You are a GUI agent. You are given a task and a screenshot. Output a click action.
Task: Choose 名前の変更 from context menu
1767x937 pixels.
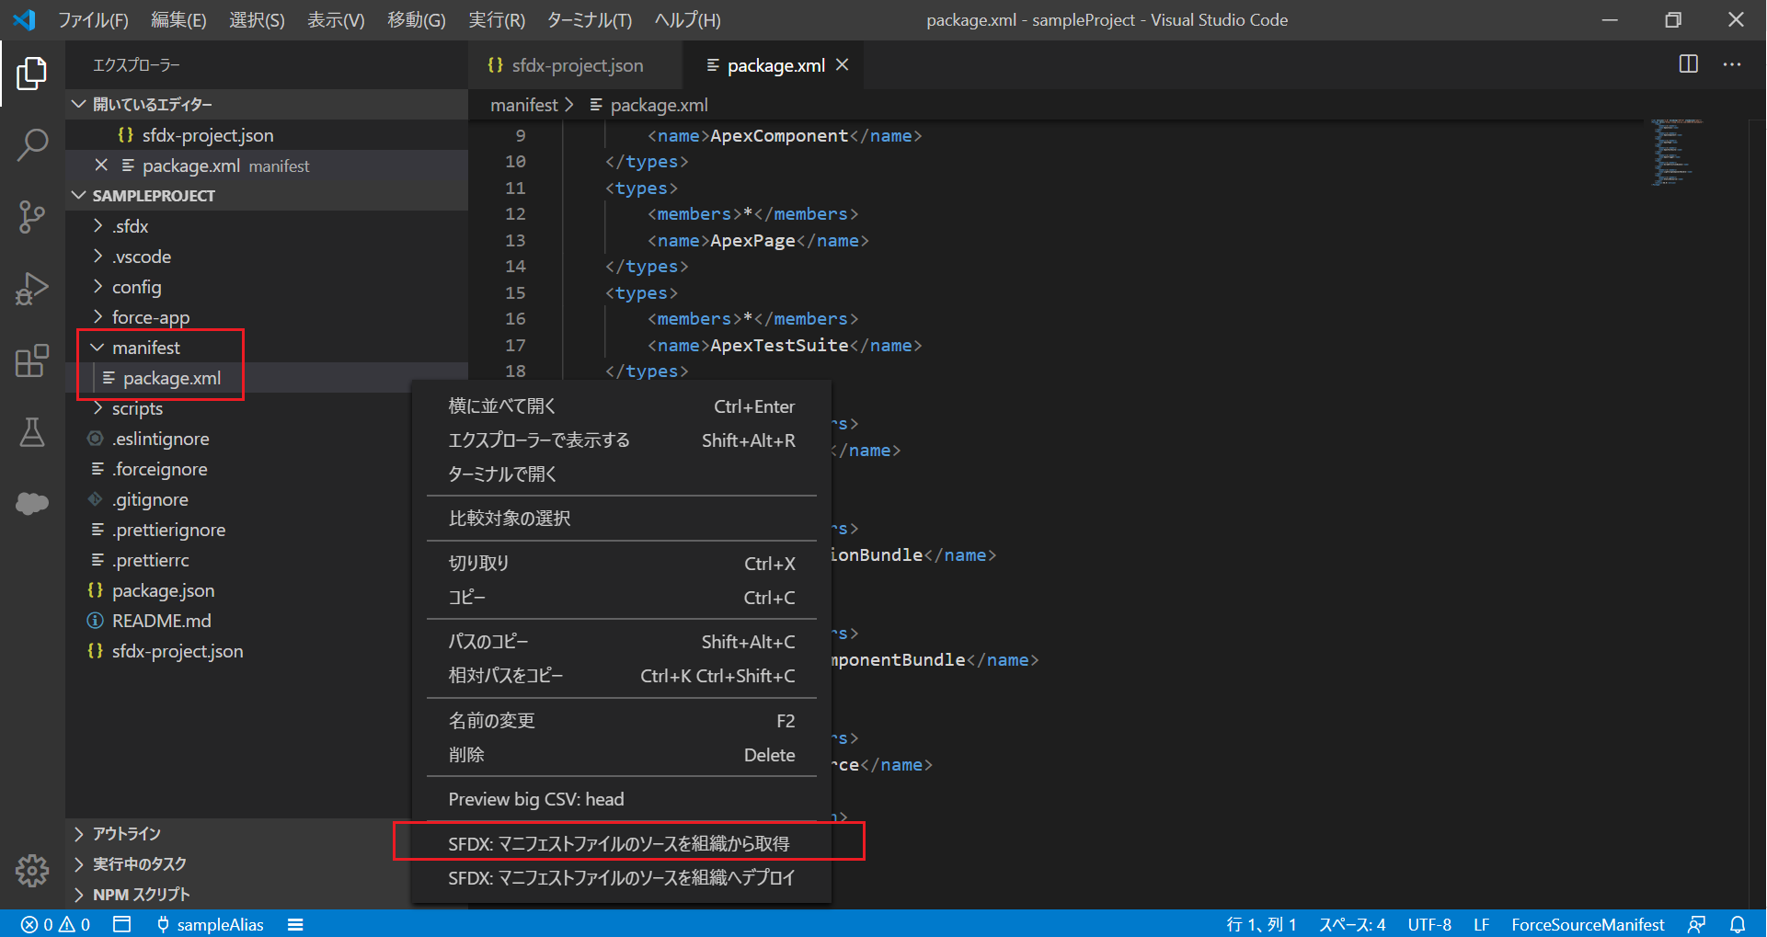click(622, 721)
